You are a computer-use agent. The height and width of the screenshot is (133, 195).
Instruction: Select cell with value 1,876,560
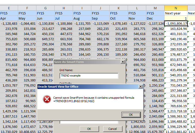click(x=9, y=127)
